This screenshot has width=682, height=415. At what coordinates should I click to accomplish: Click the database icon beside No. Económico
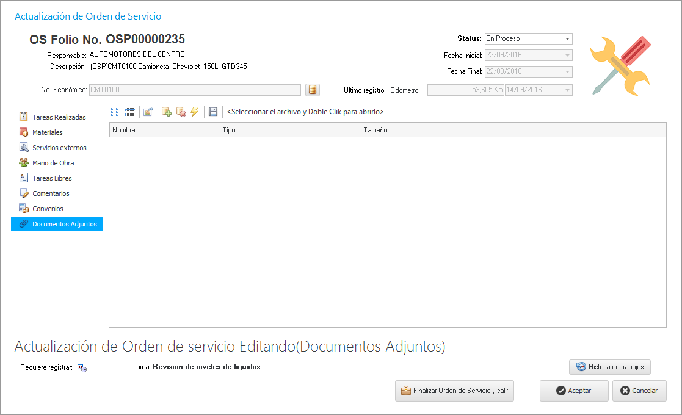pyautogui.click(x=313, y=90)
